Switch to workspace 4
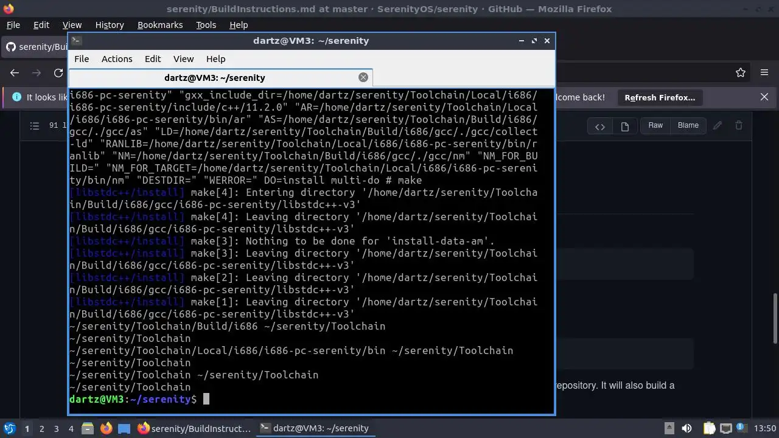The image size is (779, 438). (x=71, y=429)
